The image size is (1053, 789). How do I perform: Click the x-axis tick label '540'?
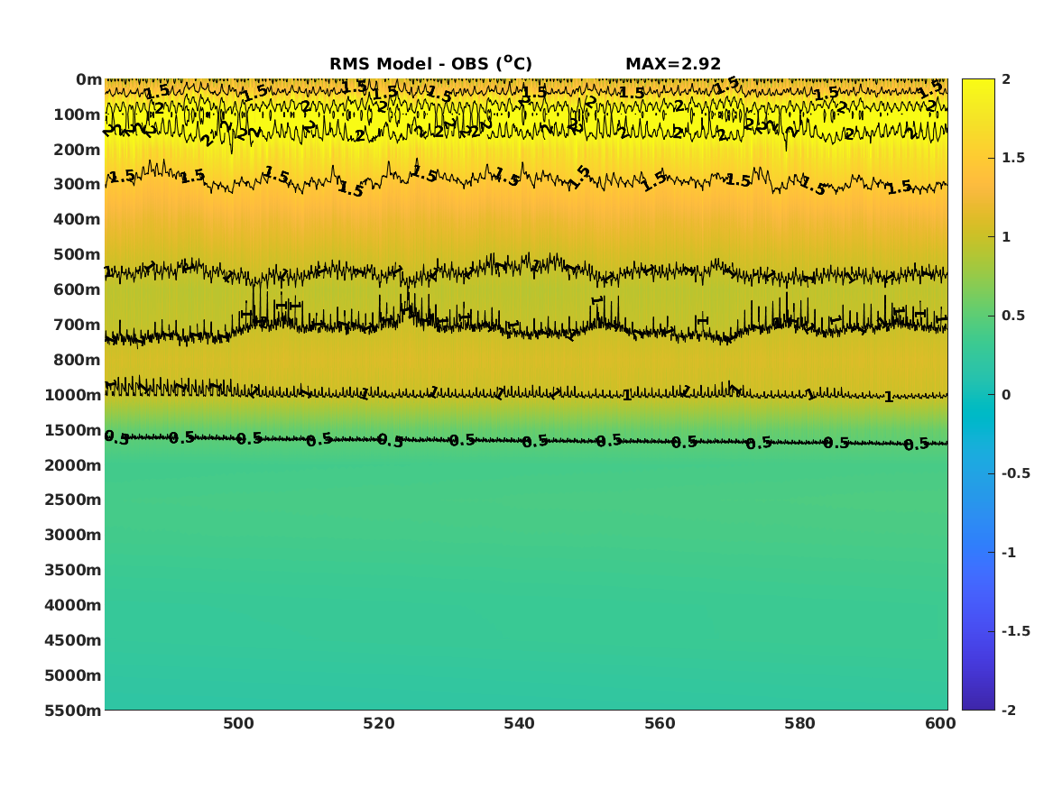pos(519,724)
